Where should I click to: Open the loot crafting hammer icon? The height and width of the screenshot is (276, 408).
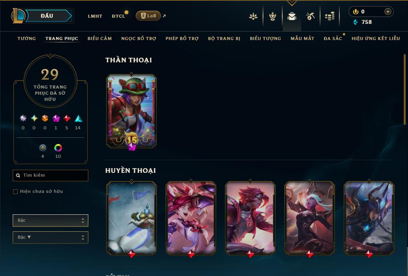click(310, 16)
